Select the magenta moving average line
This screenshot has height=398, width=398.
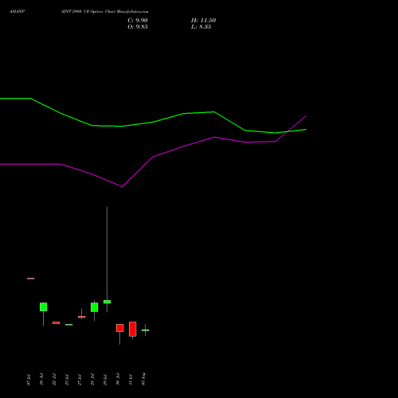click(x=153, y=157)
